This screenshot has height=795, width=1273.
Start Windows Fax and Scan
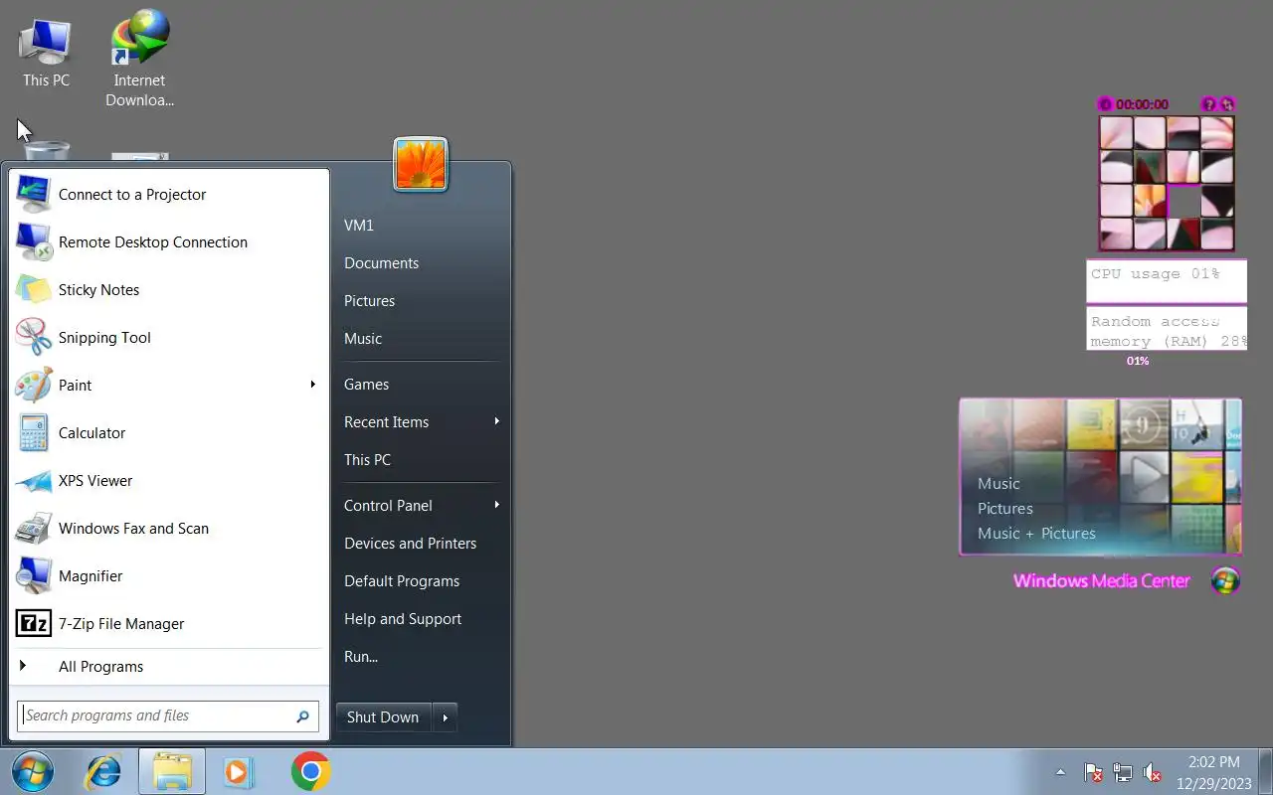(169, 529)
